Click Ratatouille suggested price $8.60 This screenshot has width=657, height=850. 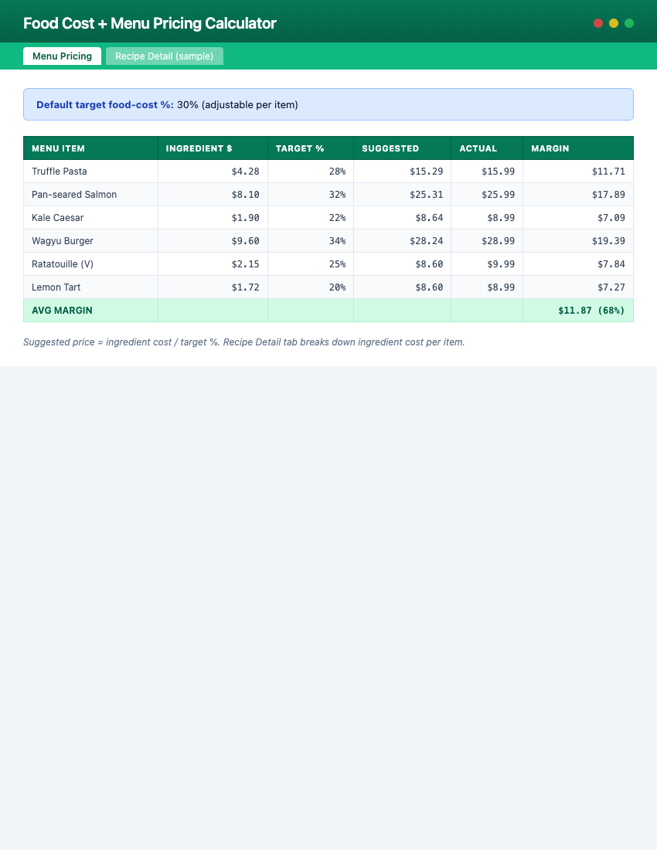coord(429,264)
